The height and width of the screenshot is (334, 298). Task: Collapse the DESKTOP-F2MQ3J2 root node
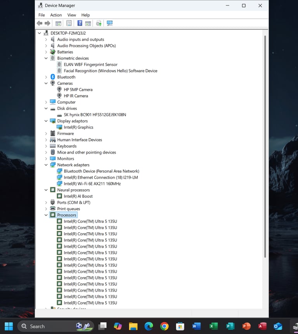pos(40,33)
